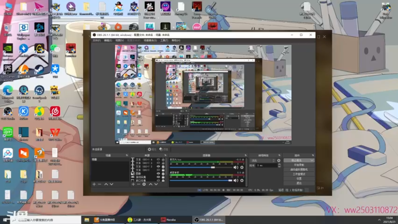Click 麦克风/Aux volume slider
The height and width of the screenshot is (224, 398).
coord(201,167)
